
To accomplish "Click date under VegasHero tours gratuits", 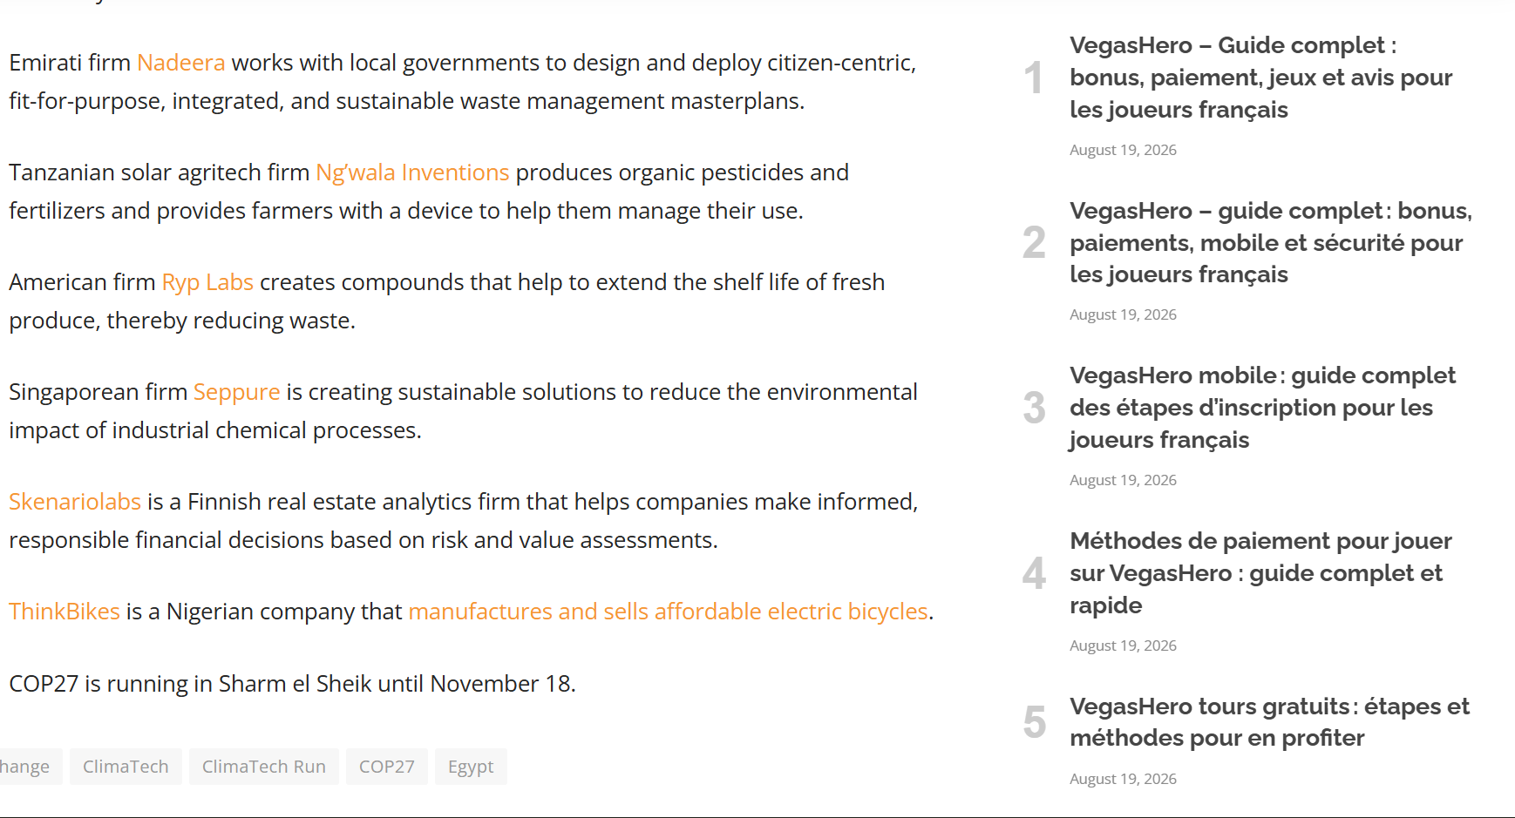I will (1123, 779).
